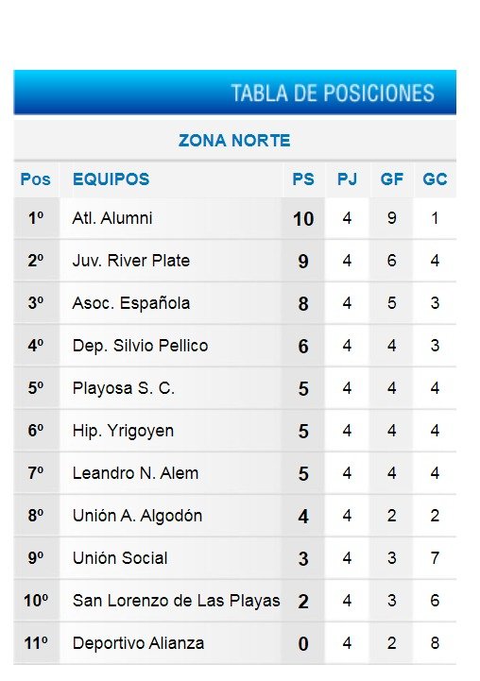Click the PS column header
This screenshot has width=480, height=681.
303,179
